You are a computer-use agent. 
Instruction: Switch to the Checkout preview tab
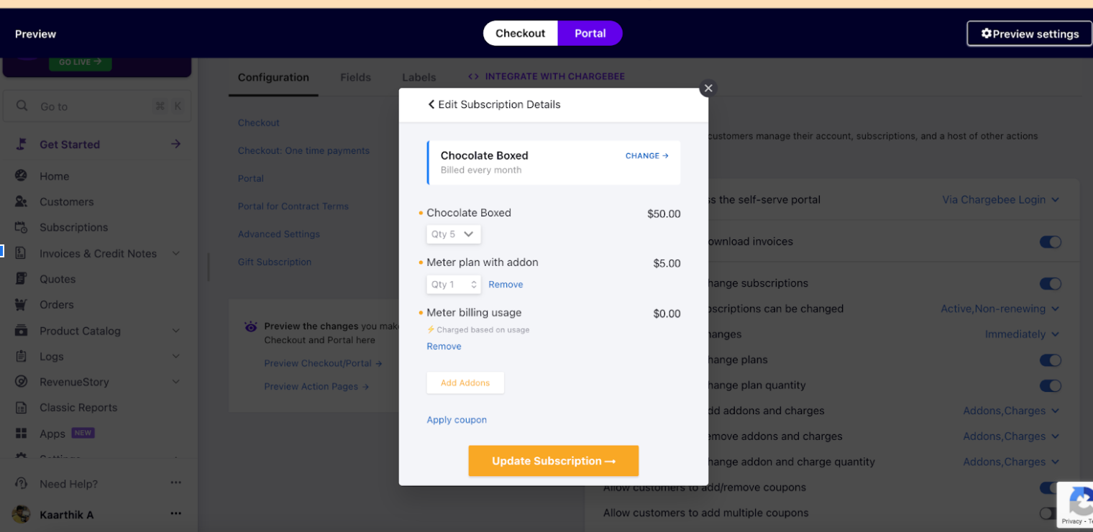521,33
